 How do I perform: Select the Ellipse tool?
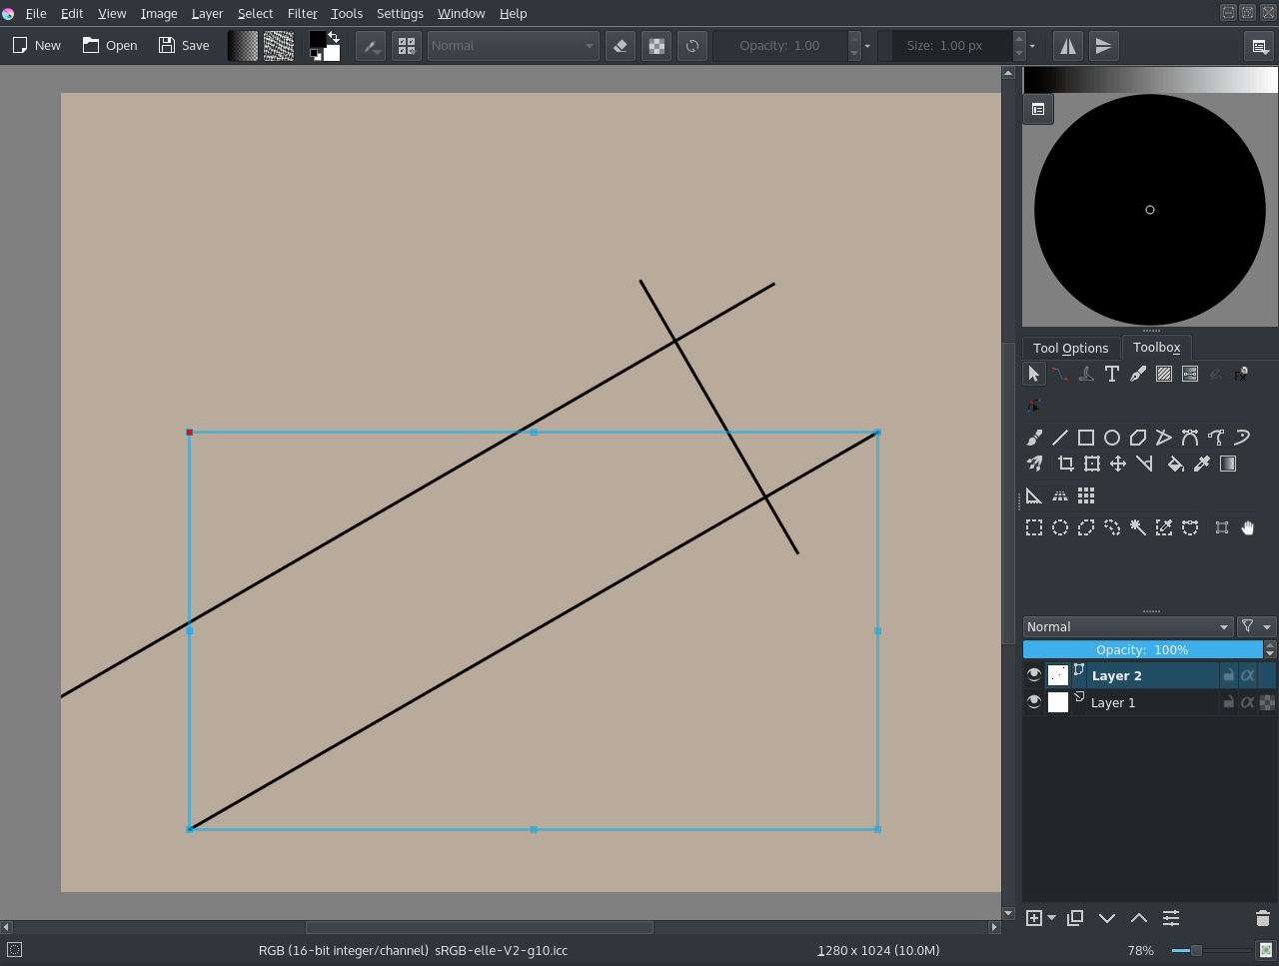pyautogui.click(x=1112, y=437)
